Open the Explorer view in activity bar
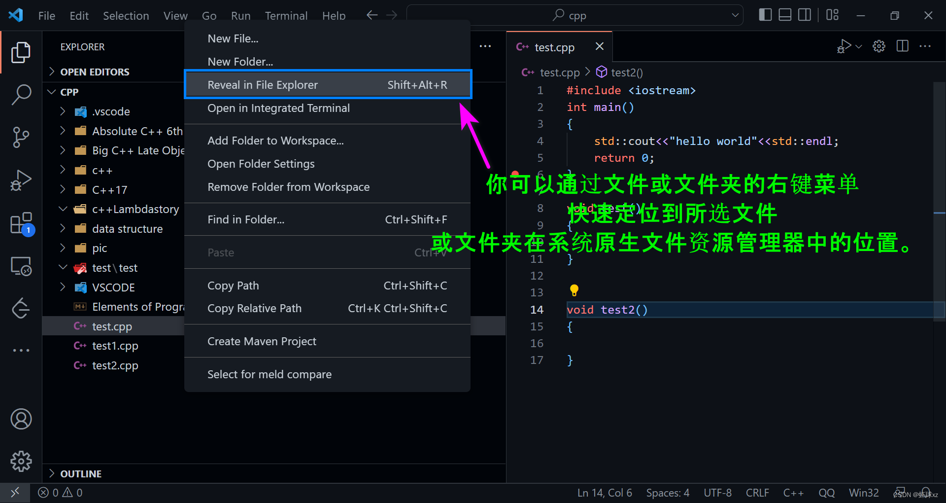 tap(21, 52)
